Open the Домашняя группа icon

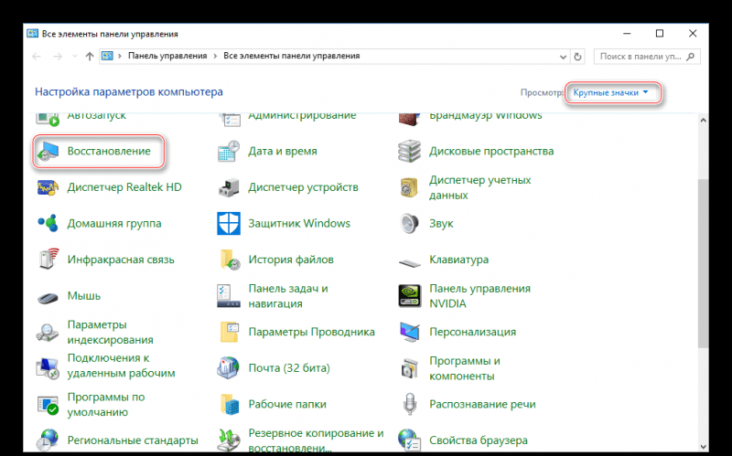point(48,223)
